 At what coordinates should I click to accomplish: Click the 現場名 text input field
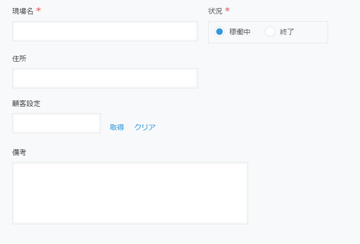(105, 31)
